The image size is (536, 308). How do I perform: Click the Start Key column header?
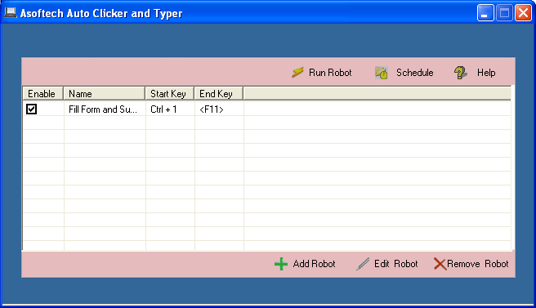point(170,93)
